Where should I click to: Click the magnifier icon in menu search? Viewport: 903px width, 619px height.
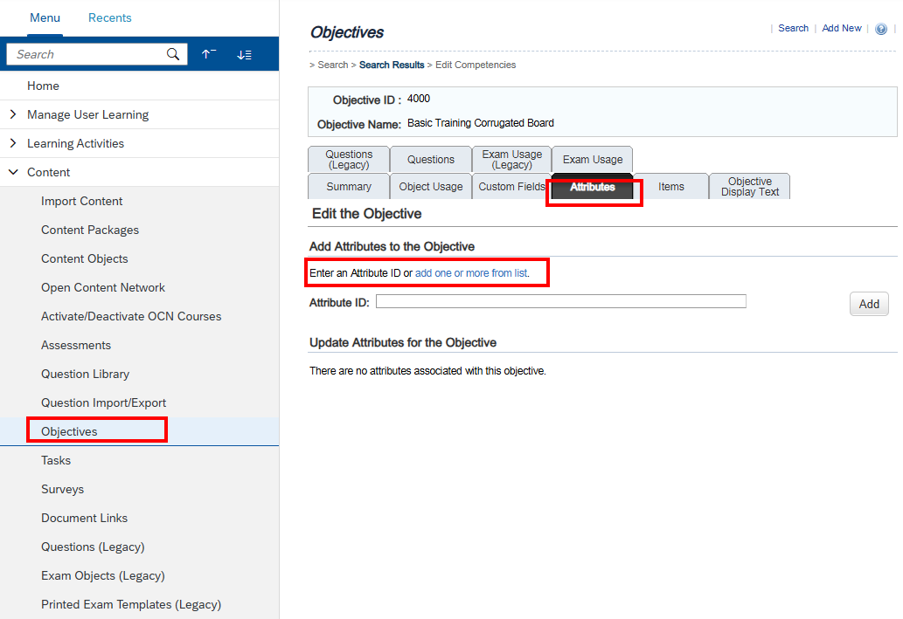(173, 54)
